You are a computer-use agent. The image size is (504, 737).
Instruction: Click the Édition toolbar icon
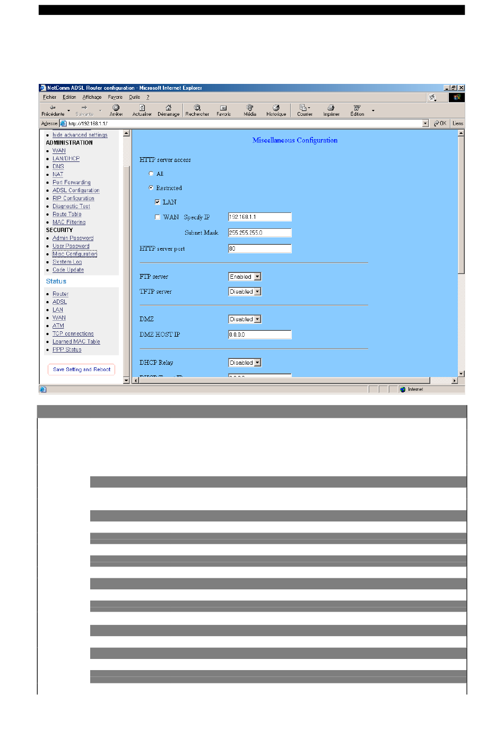click(x=357, y=107)
